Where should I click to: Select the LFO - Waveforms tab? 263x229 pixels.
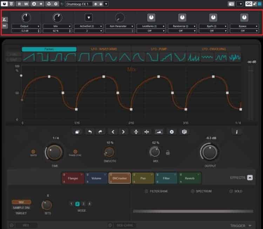click(104, 49)
